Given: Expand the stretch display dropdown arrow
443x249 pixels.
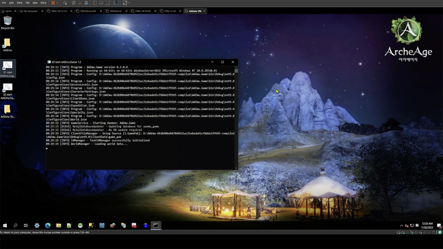Looking at the screenshot, I should (x=129, y=3).
